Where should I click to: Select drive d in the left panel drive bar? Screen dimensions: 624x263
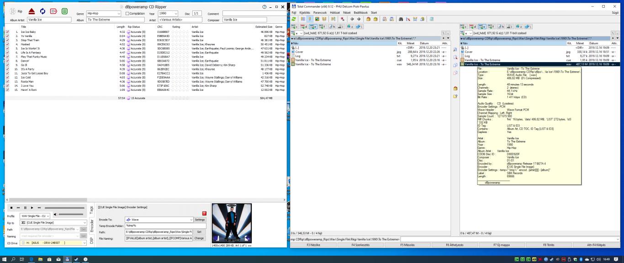[304, 26]
